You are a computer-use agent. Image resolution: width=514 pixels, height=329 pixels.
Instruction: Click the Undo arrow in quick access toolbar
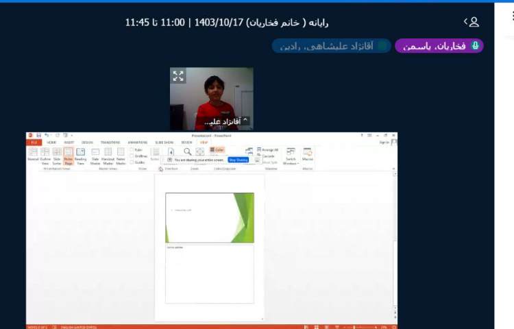pos(47,135)
